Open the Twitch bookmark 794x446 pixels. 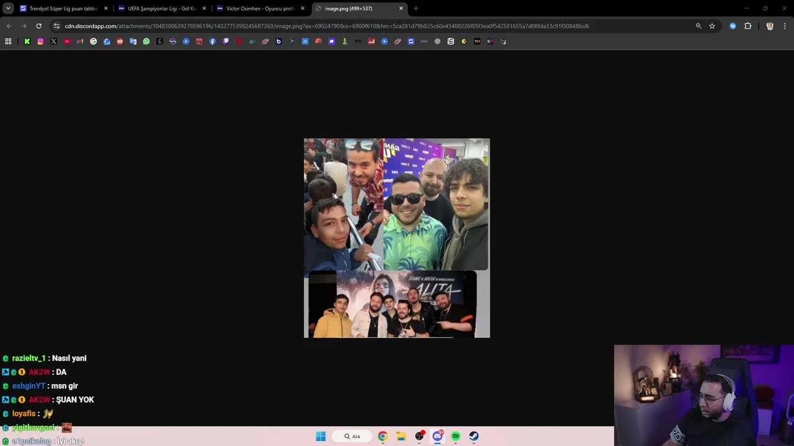click(226, 42)
